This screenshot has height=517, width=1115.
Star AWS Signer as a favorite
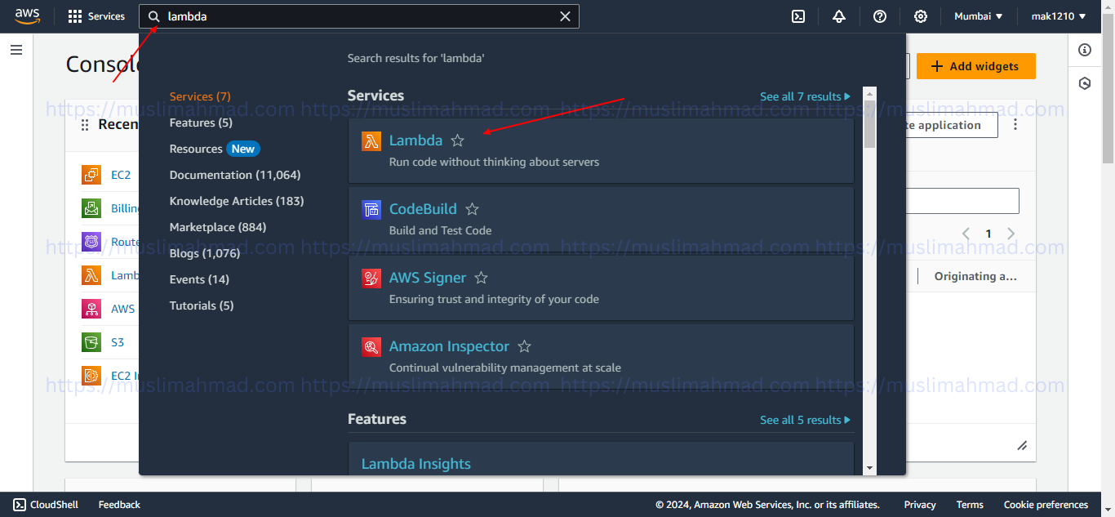[x=480, y=278]
